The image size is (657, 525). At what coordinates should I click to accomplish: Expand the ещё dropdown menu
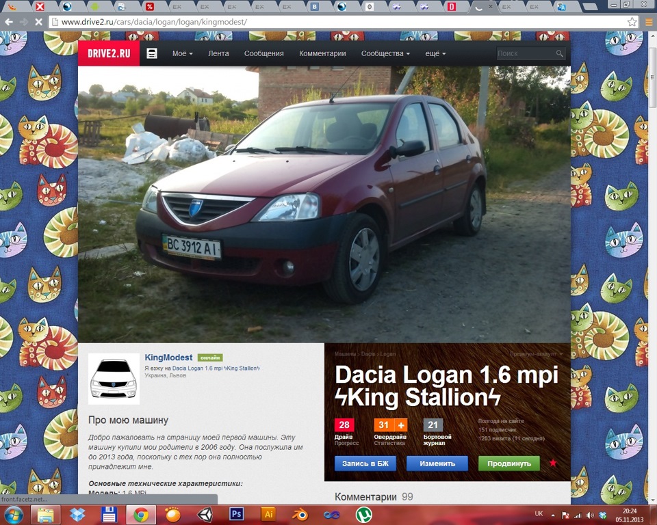[x=436, y=53]
